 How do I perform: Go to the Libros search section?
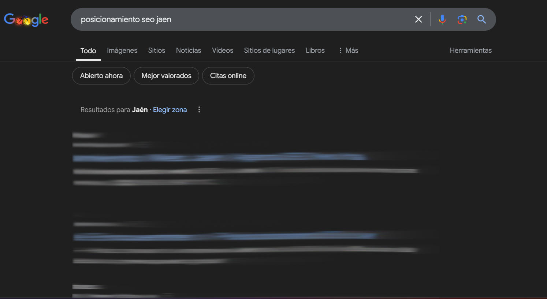coord(315,50)
